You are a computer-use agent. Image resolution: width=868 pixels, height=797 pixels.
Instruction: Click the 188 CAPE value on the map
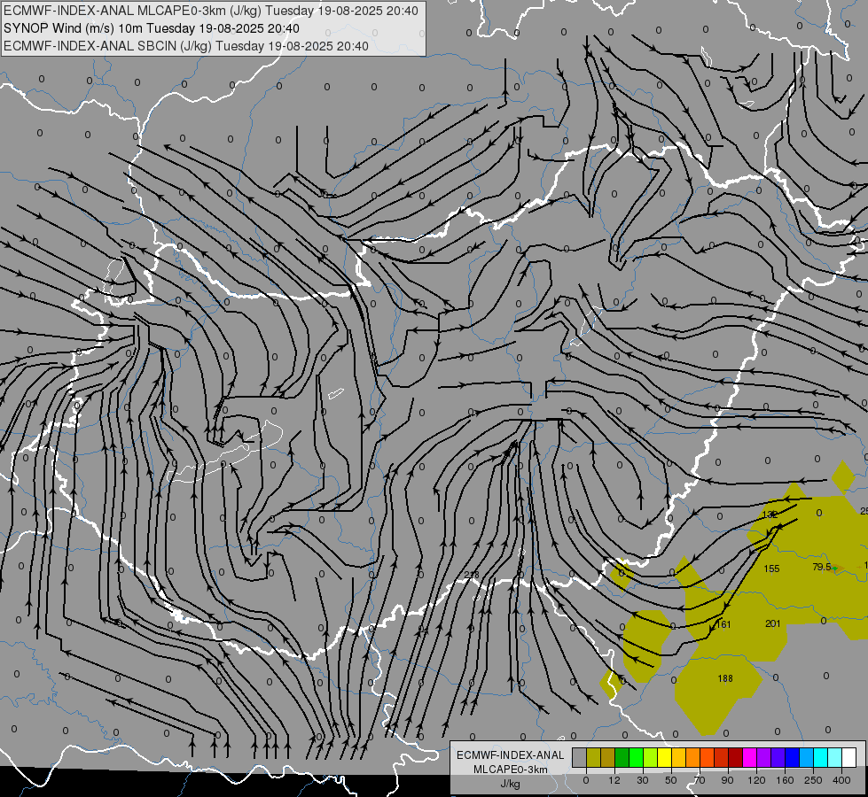[x=725, y=678]
